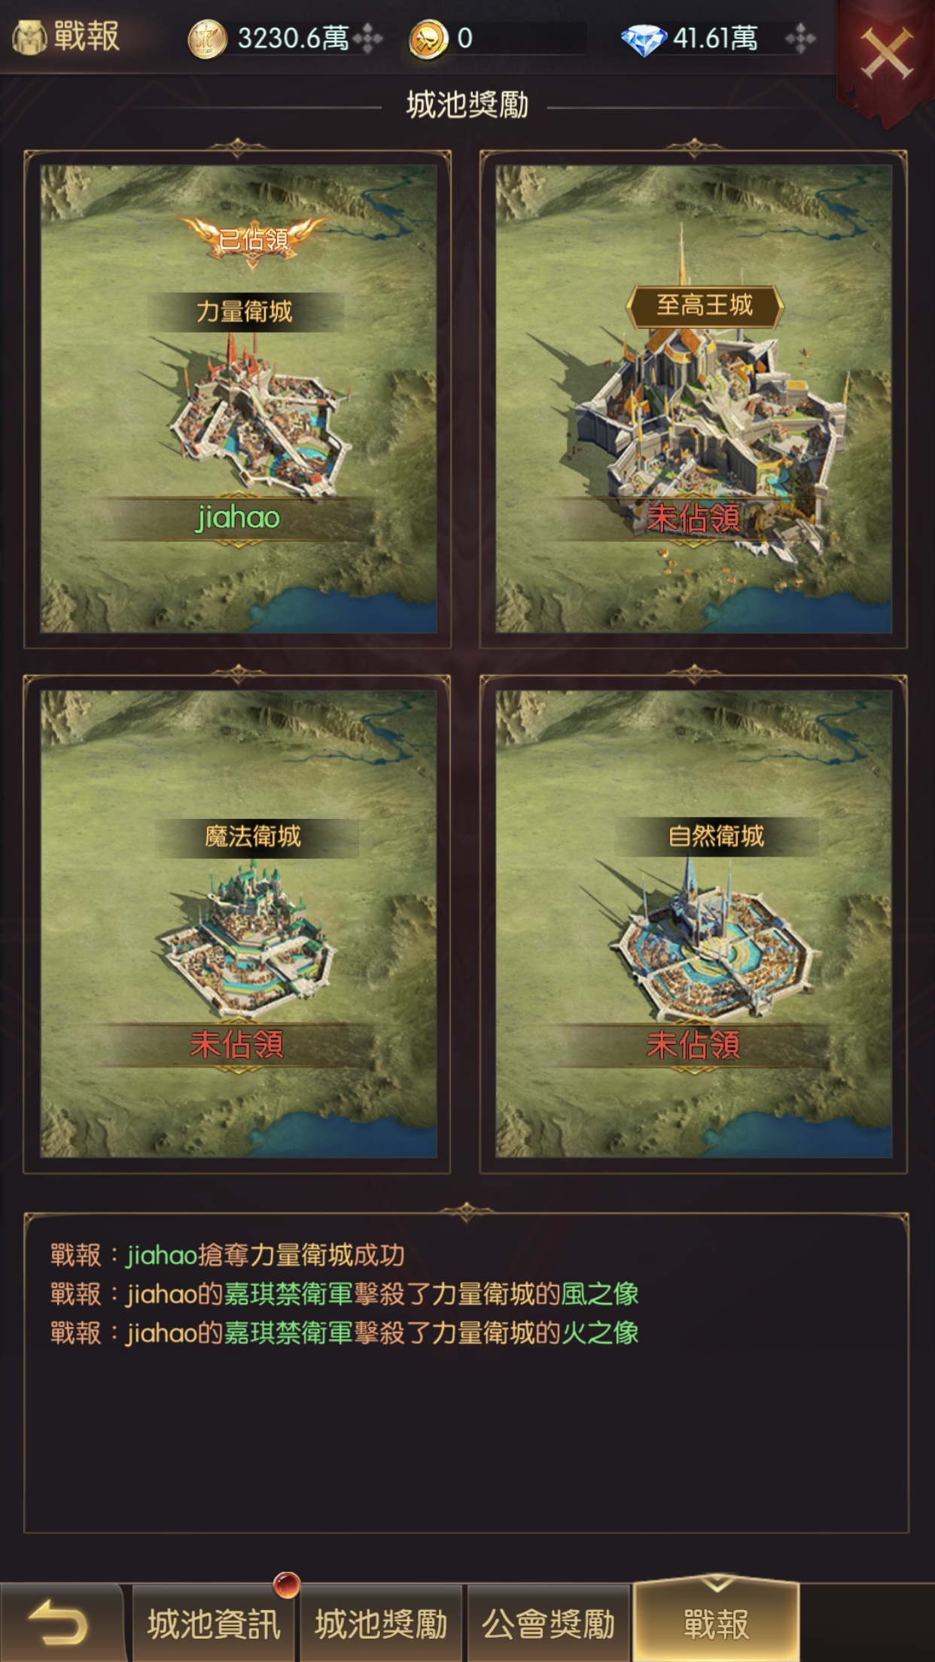Select the 自然衛城 city card
This screenshot has height=1662, width=935.
coord(693,924)
